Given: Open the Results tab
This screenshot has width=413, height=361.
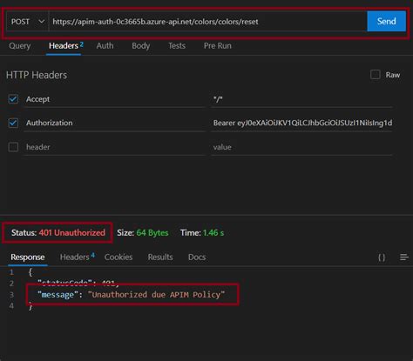Looking at the screenshot, I should tap(160, 257).
